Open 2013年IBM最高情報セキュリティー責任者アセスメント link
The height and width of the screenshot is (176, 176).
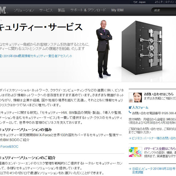point(38,56)
